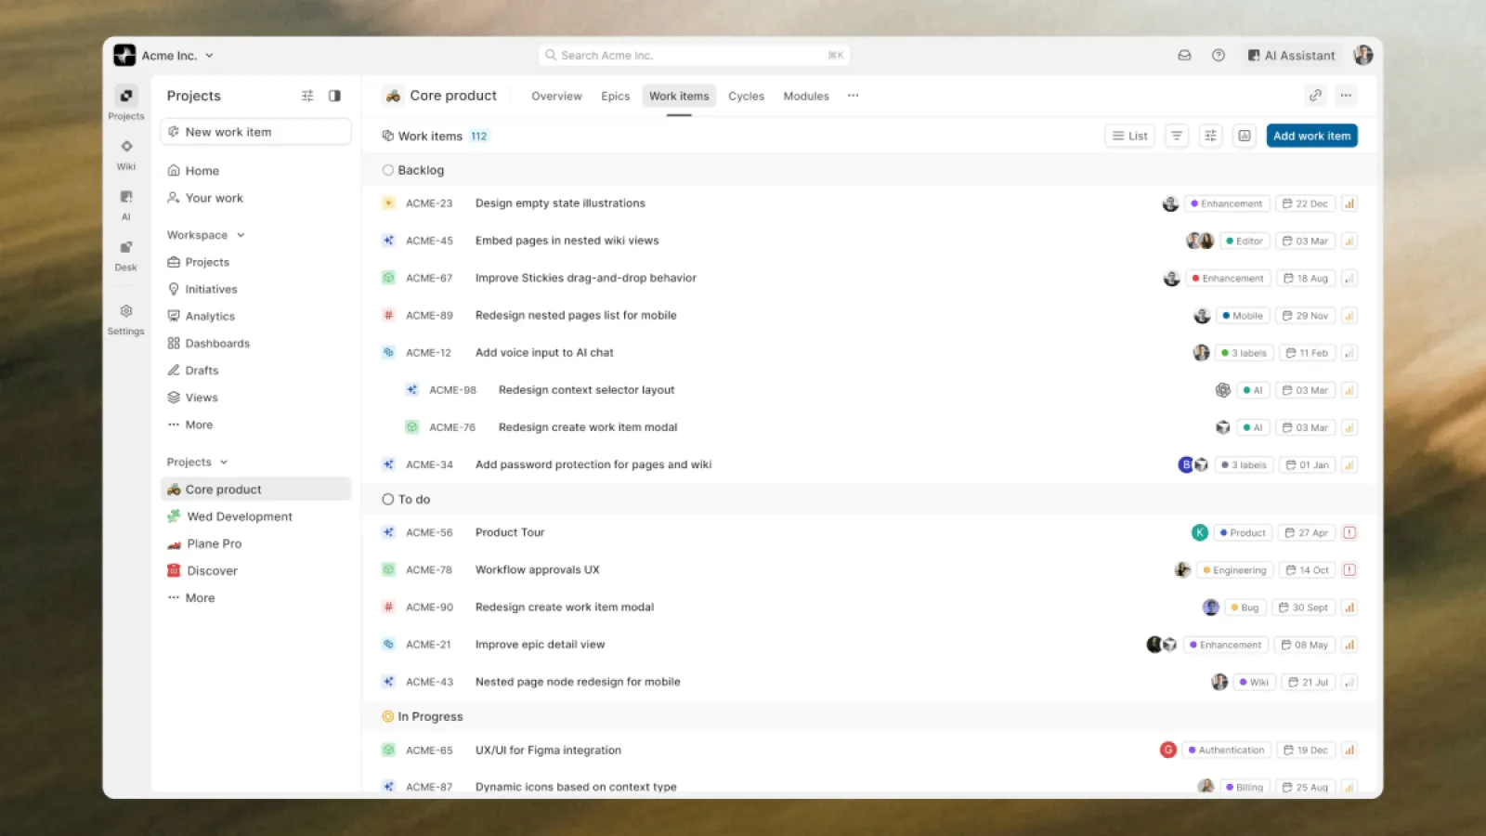Open work item Workflow approvals UX

click(538, 569)
